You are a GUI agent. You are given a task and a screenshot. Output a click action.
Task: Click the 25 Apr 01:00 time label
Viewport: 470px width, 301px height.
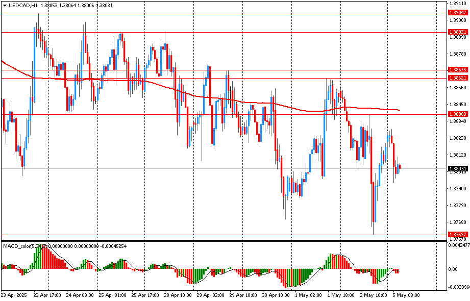(x=113, y=295)
